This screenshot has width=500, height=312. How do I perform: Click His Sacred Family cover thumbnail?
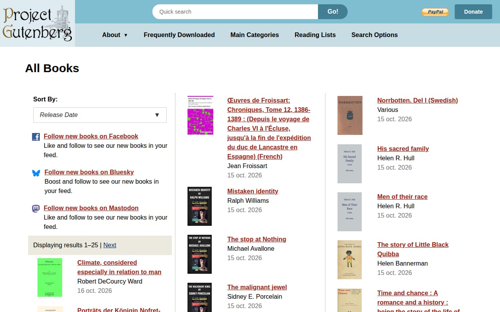(350, 164)
